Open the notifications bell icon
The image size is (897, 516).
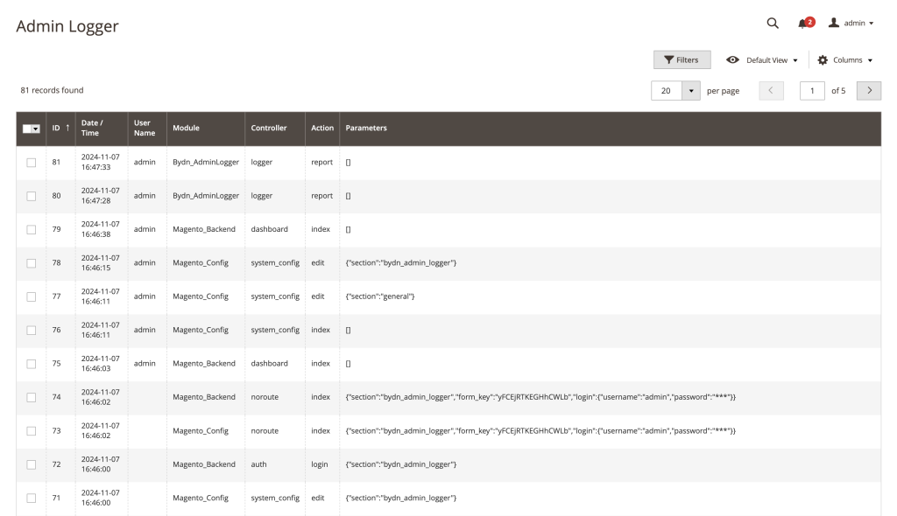pyautogui.click(x=805, y=23)
